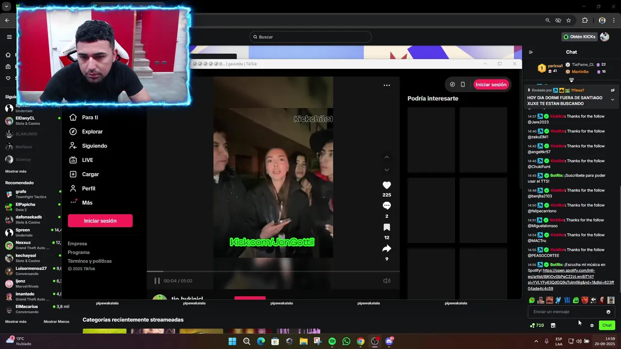
Task: Insert the muted speaker emote in chat
Action: coord(593,301)
